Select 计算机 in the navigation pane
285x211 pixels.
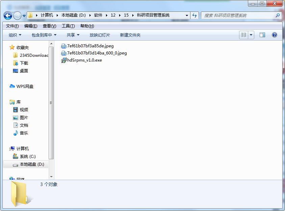click(x=19, y=148)
